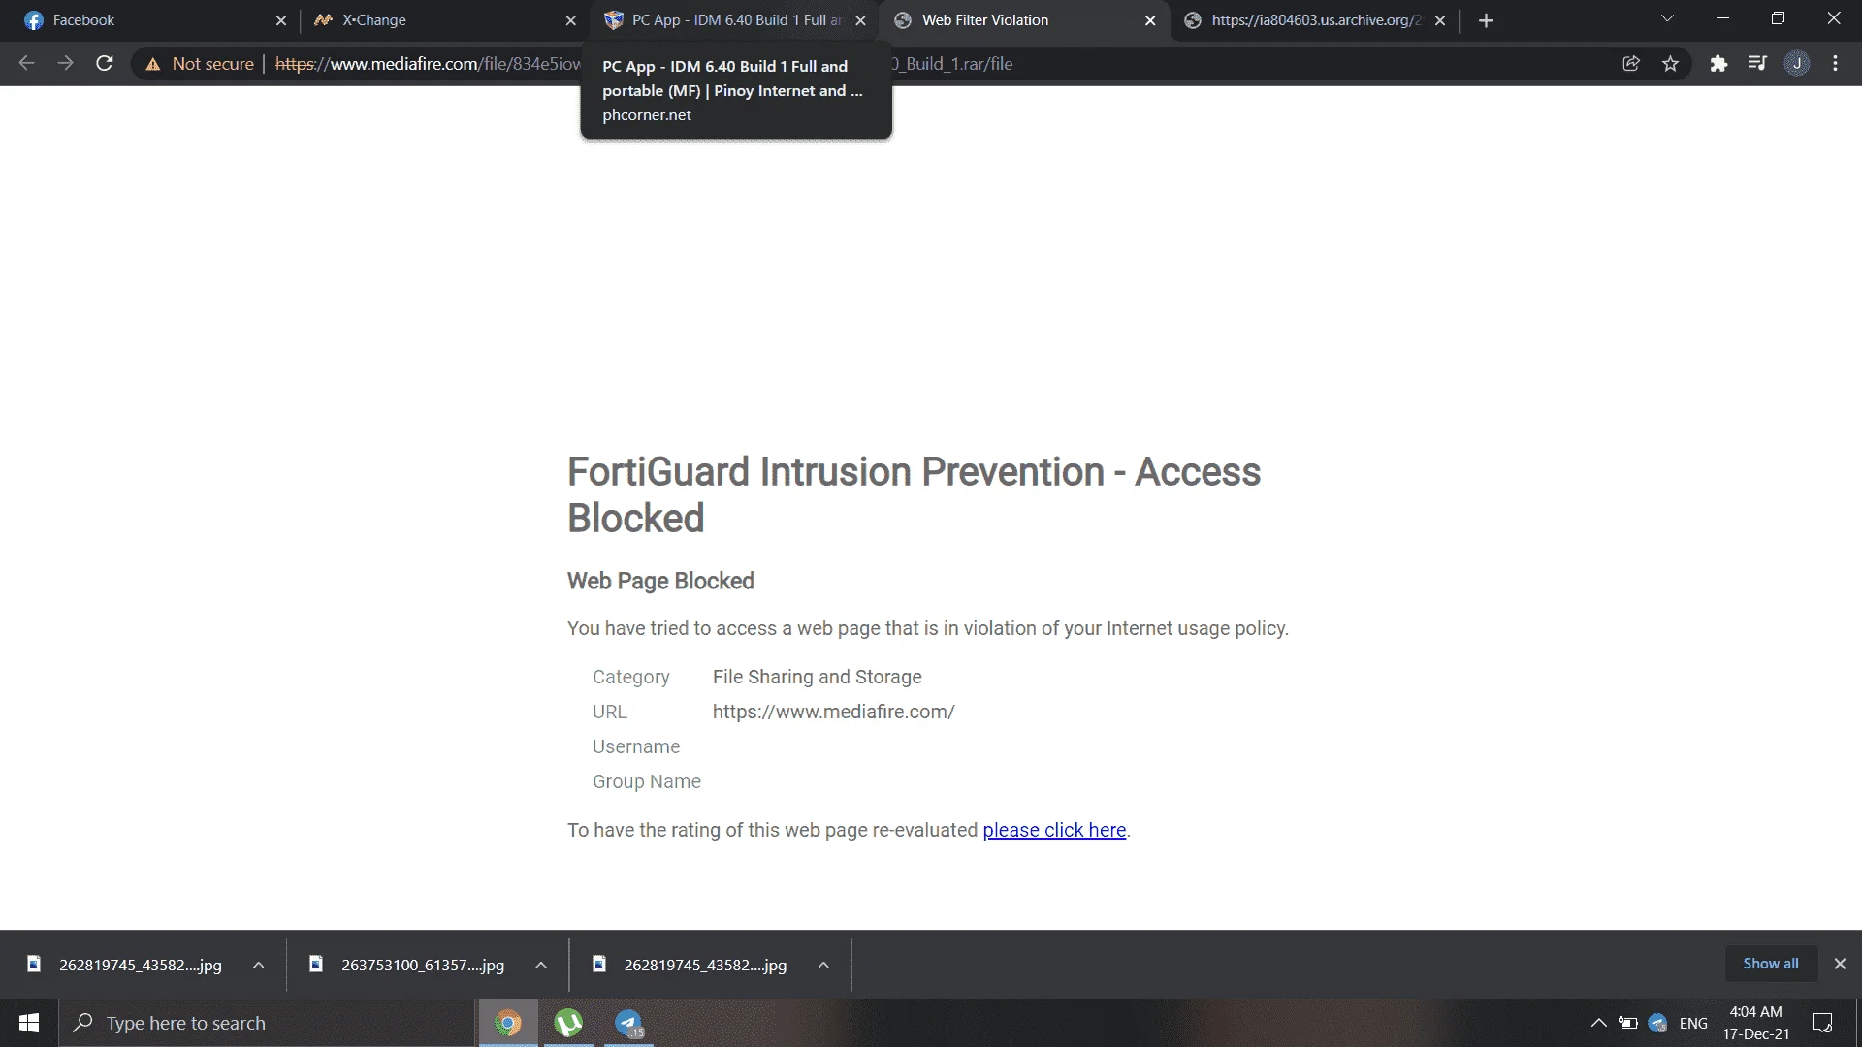Open first downloaded file 262819745_43582....jpg
The width and height of the screenshot is (1862, 1047).
tap(126, 965)
